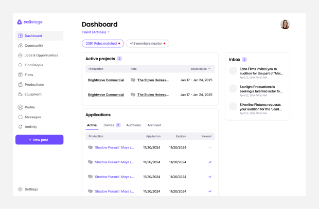319x209 pixels.
Task: Click mask icon of first Shadow Pursuit application
Action: 91,147
